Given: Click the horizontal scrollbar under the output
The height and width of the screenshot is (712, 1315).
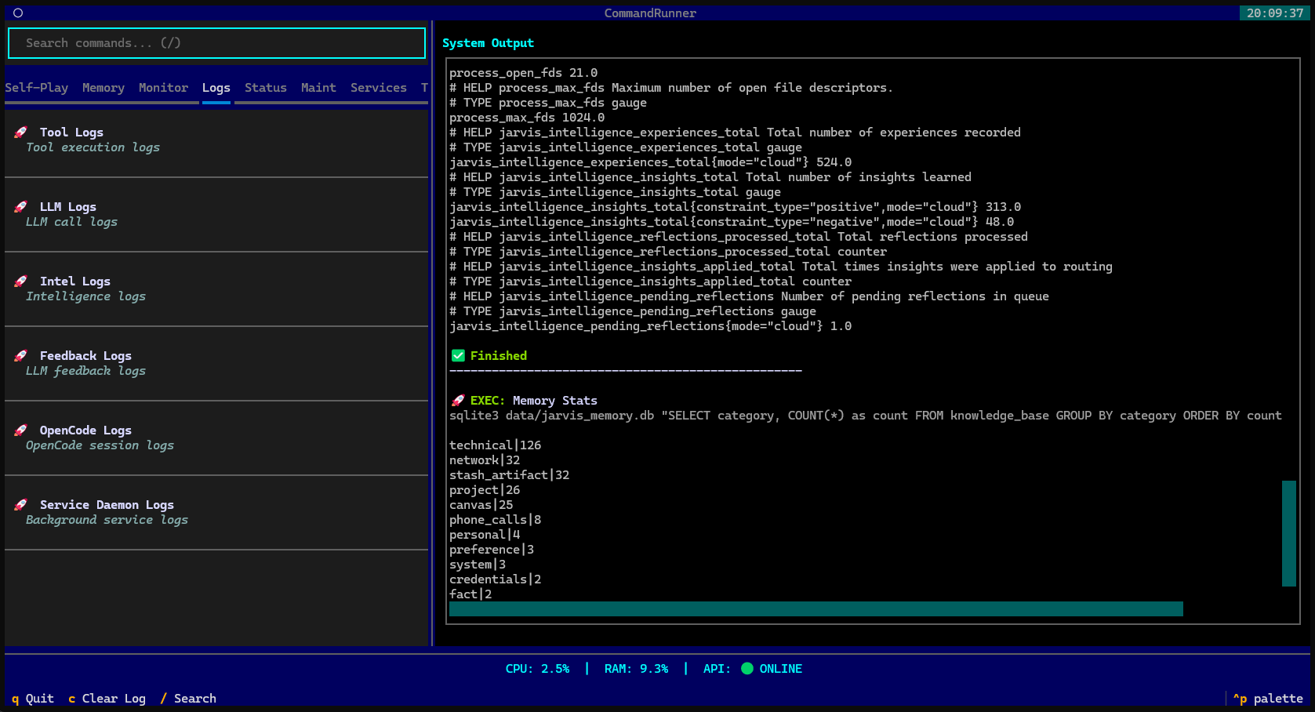Looking at the screenshot, I should [816, 609].
